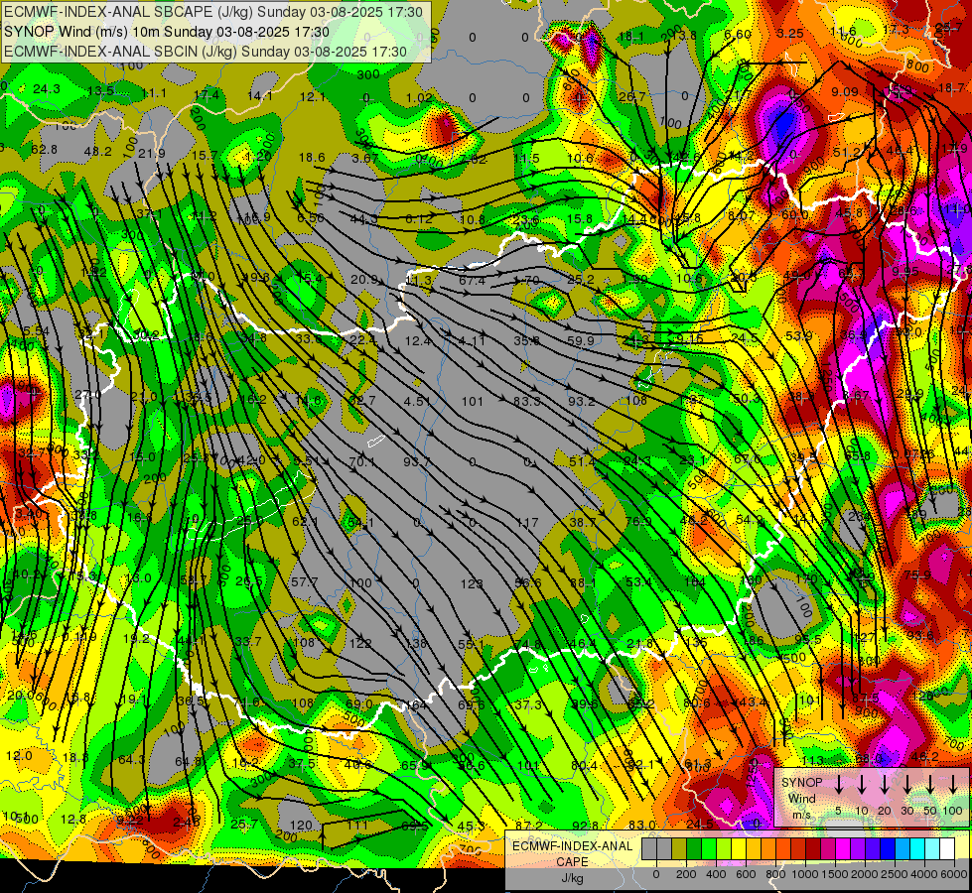Screen dimensions: 972x893
Task: Click the SYNOP Wind 10m title line
Action: (167, 32)
